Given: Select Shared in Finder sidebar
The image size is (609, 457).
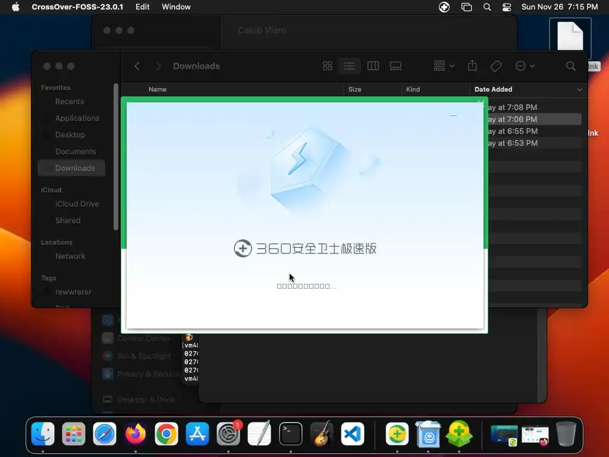Looking at the screenshot, I should click(68, 220).
